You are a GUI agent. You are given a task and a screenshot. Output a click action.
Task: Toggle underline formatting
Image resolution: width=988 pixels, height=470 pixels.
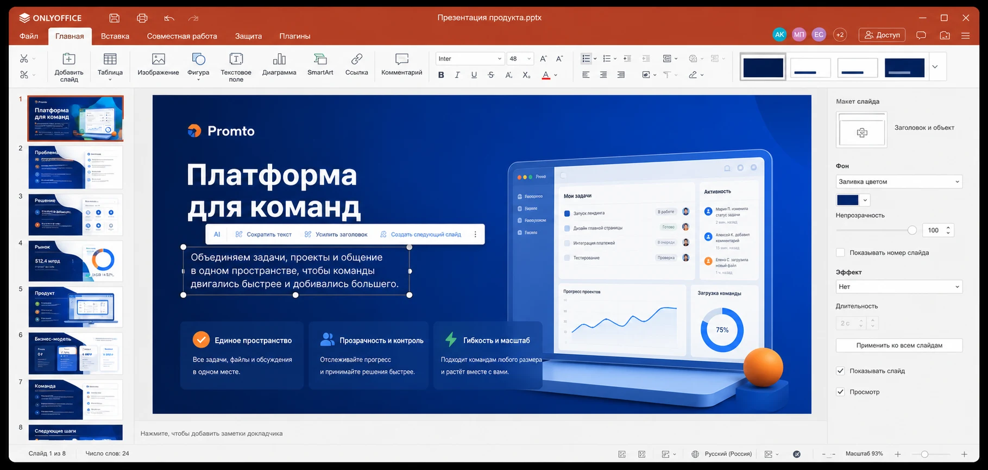(x=474, y=75)
